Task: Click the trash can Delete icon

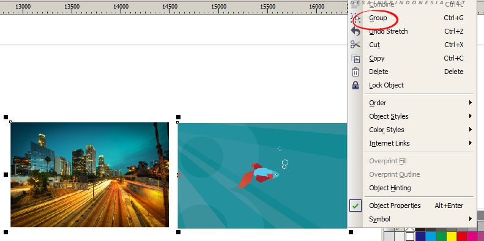Action: [x=356, y=72]
